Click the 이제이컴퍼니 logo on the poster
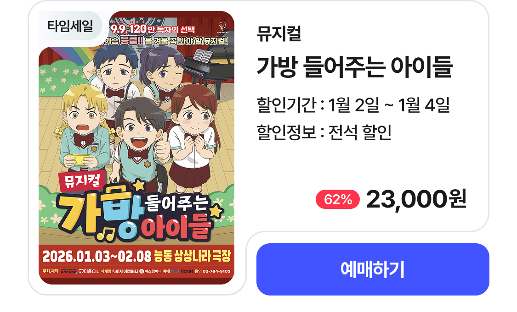The height and width of the screenshot is (312, 517). 125,271
